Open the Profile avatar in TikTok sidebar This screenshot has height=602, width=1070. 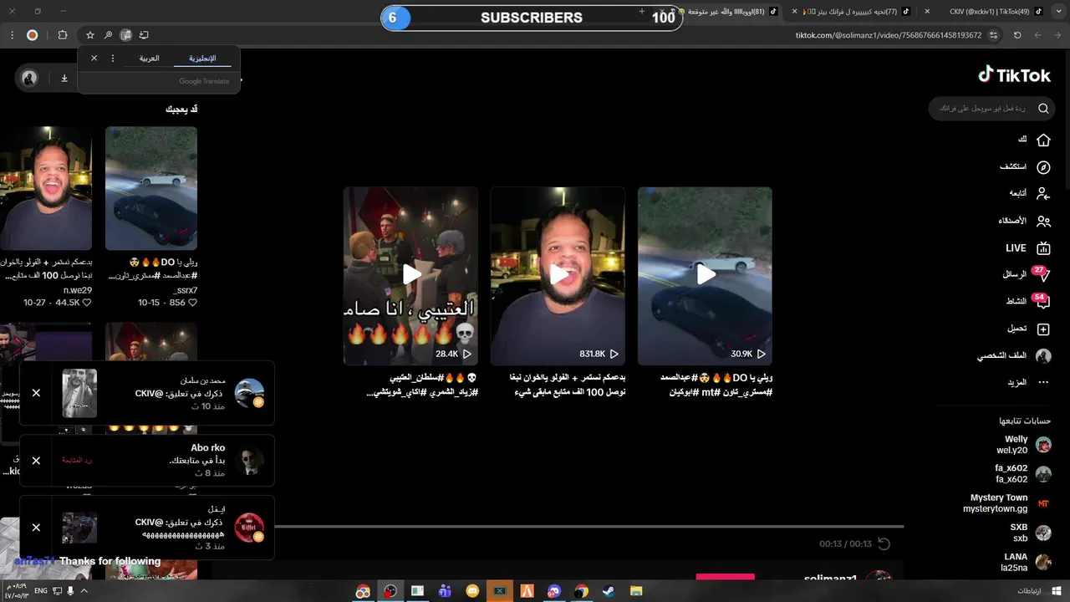click(1043, 356)
